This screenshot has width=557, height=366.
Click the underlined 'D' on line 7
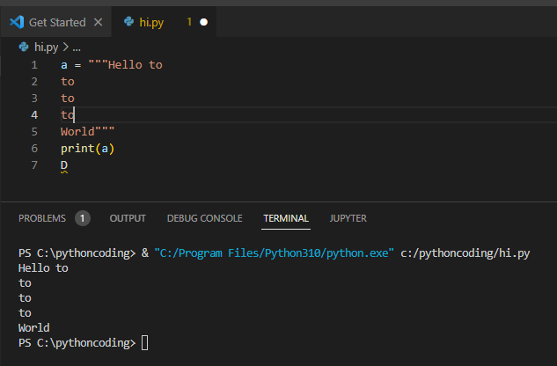[64, 165]
